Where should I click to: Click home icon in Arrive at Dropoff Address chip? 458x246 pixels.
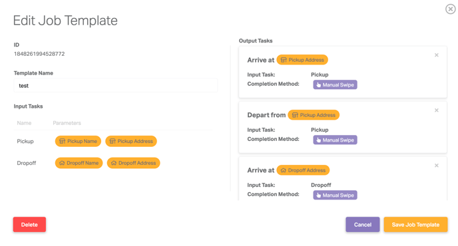(284, 170)
